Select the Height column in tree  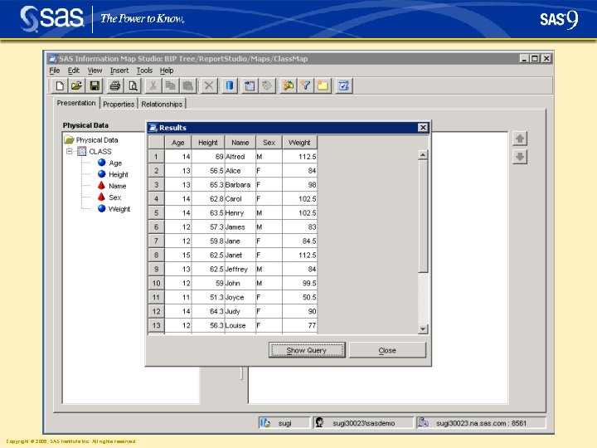click(119, 174)
